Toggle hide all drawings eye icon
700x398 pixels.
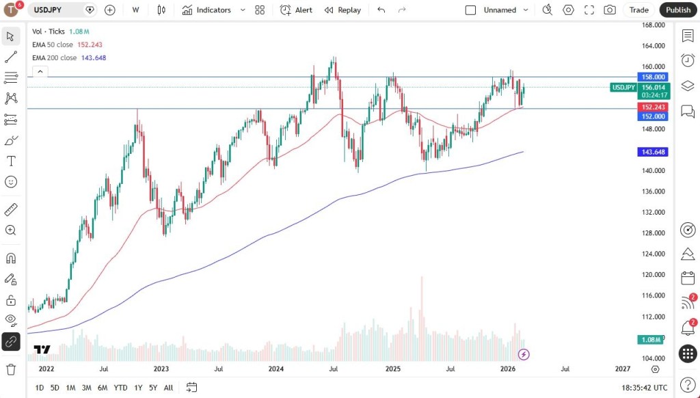(x=11, y=319)
